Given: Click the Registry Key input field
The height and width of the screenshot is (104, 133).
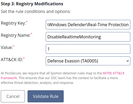Looking at the screenshot, I should (88, 25).
